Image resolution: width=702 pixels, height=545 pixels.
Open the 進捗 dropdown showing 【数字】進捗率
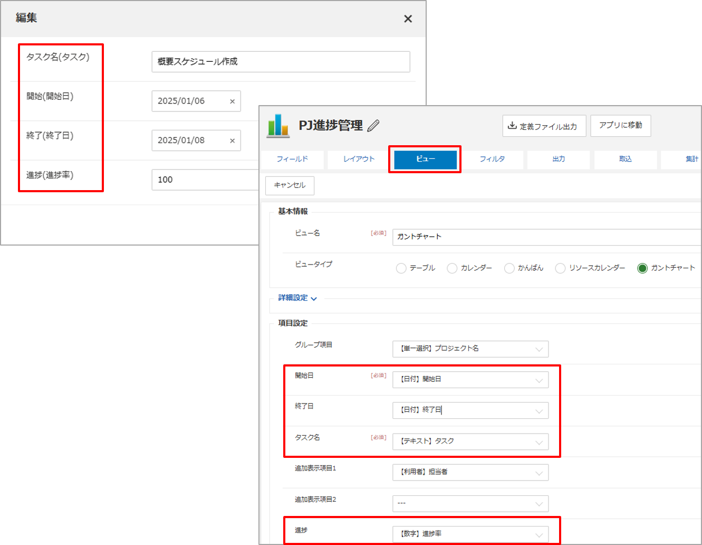(x=470, y=534)
